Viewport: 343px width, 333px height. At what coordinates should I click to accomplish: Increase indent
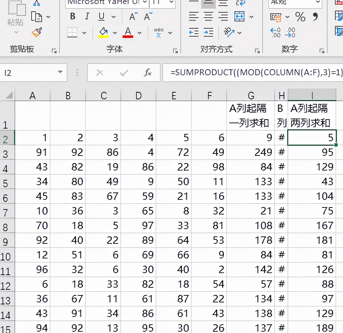pyautogui.click(x=208, y=33)
